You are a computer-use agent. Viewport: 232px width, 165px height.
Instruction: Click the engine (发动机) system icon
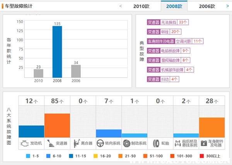pos(24,143)
